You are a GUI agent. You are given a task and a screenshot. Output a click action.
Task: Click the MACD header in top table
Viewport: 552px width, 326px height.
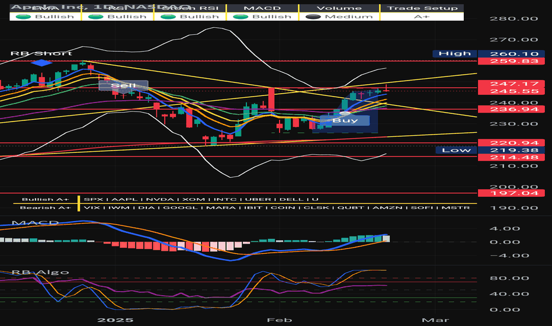[x=262, y=8]
